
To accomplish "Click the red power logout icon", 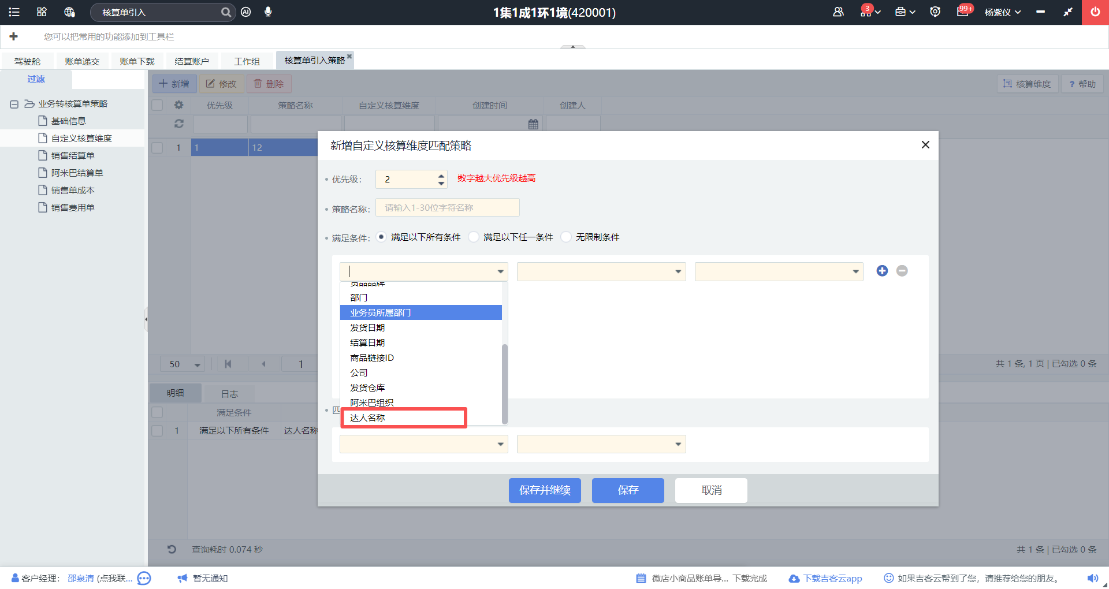I will click(x=1095, y=12).
